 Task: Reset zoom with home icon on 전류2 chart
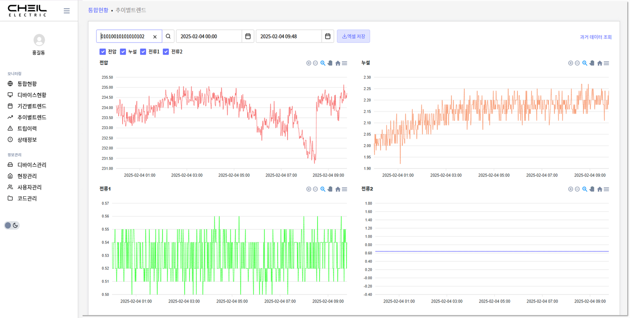[599, 189]
